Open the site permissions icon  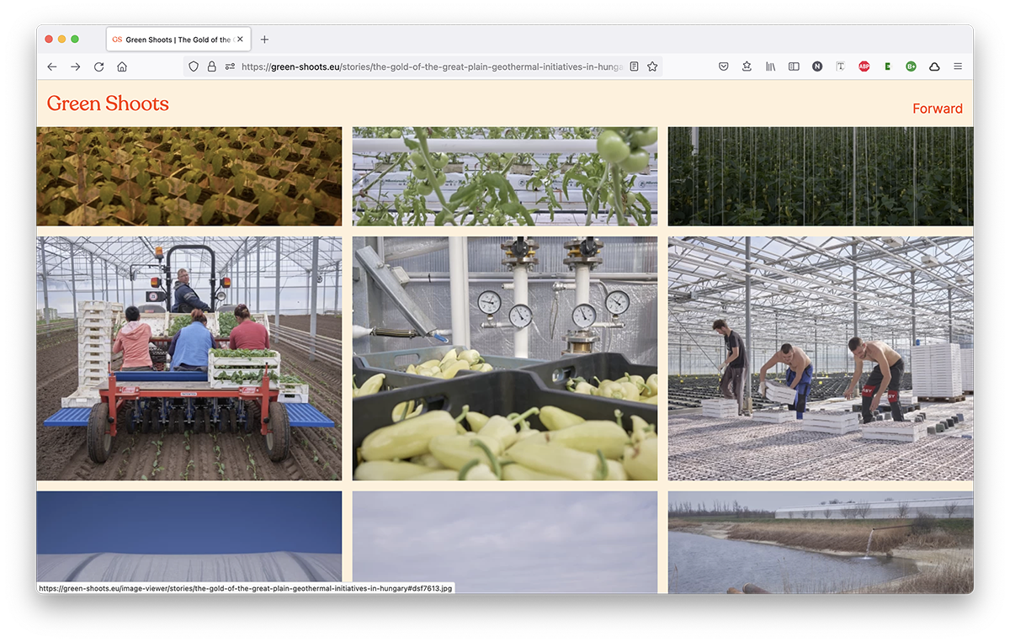tap(230, 66)
